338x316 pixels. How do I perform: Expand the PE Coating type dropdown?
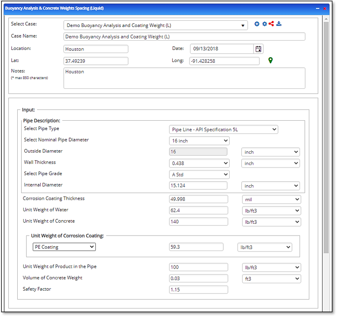(x=64, y=247)
